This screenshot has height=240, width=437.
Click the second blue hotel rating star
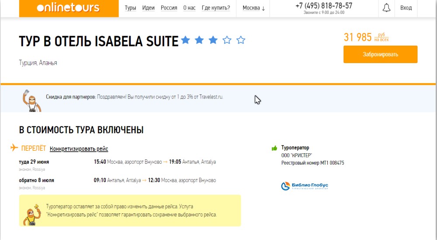click(199, 40)
